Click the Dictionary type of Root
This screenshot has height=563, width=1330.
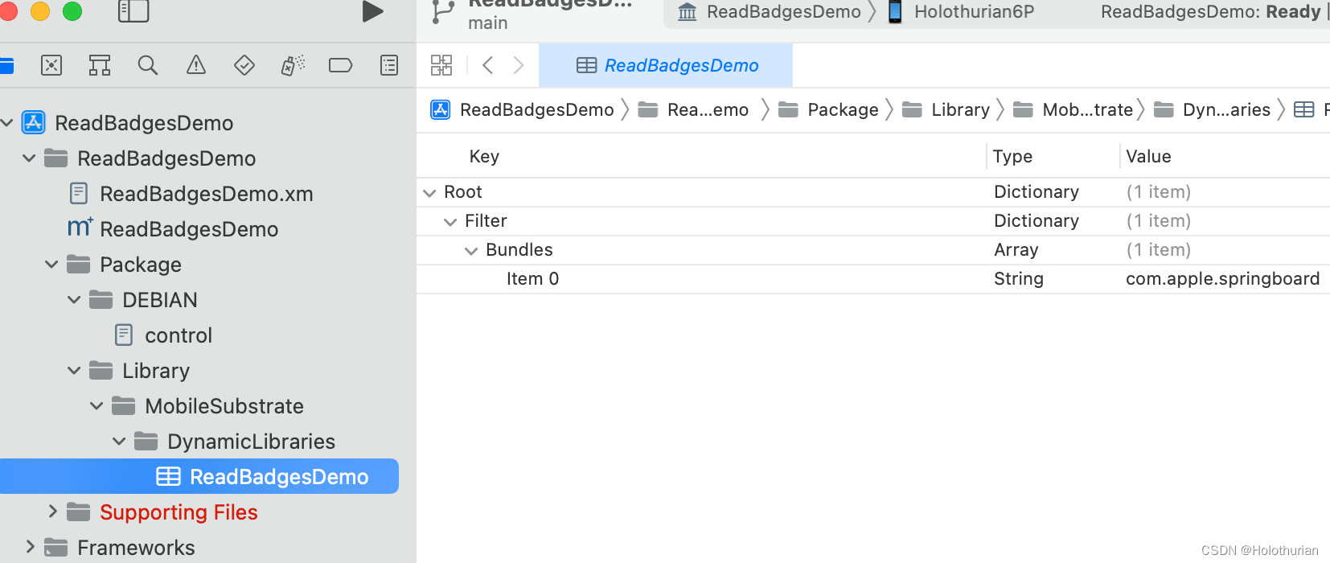coord(1036,192)
